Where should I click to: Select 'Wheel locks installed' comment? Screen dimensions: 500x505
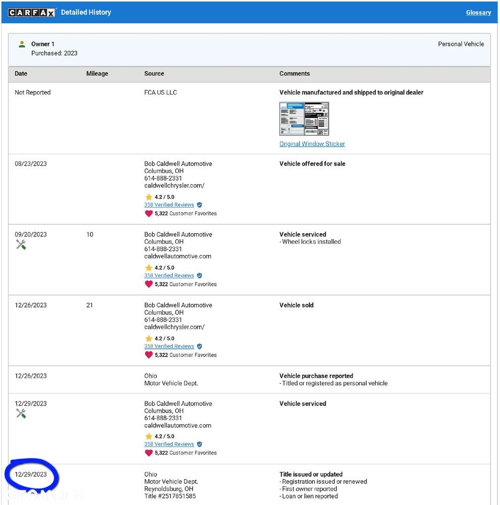[311, 242]
